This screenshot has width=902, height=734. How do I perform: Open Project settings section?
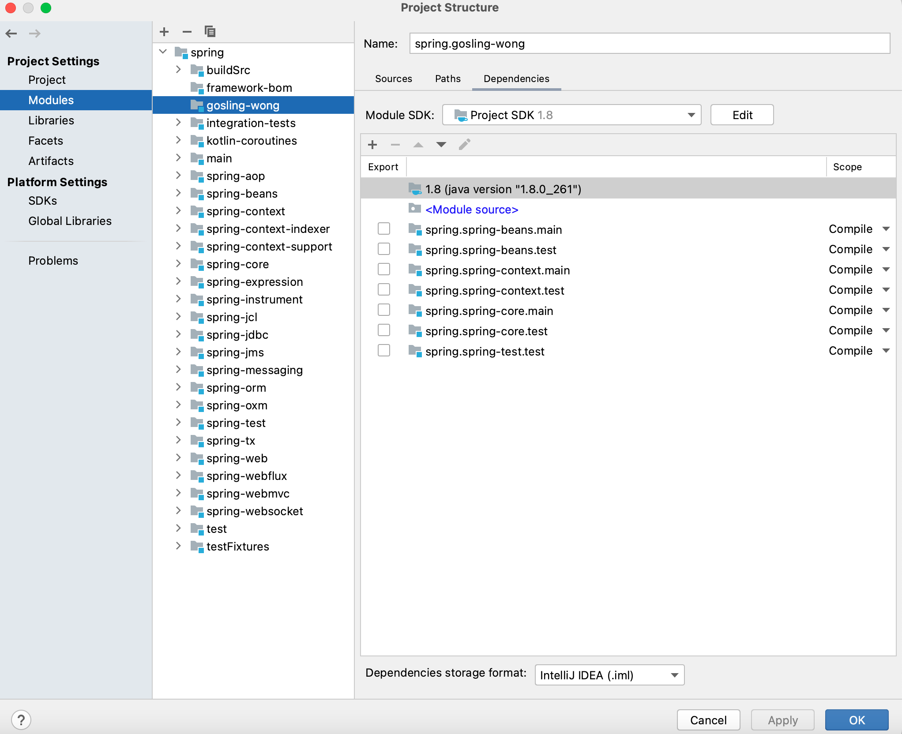(x=47, y=80)
